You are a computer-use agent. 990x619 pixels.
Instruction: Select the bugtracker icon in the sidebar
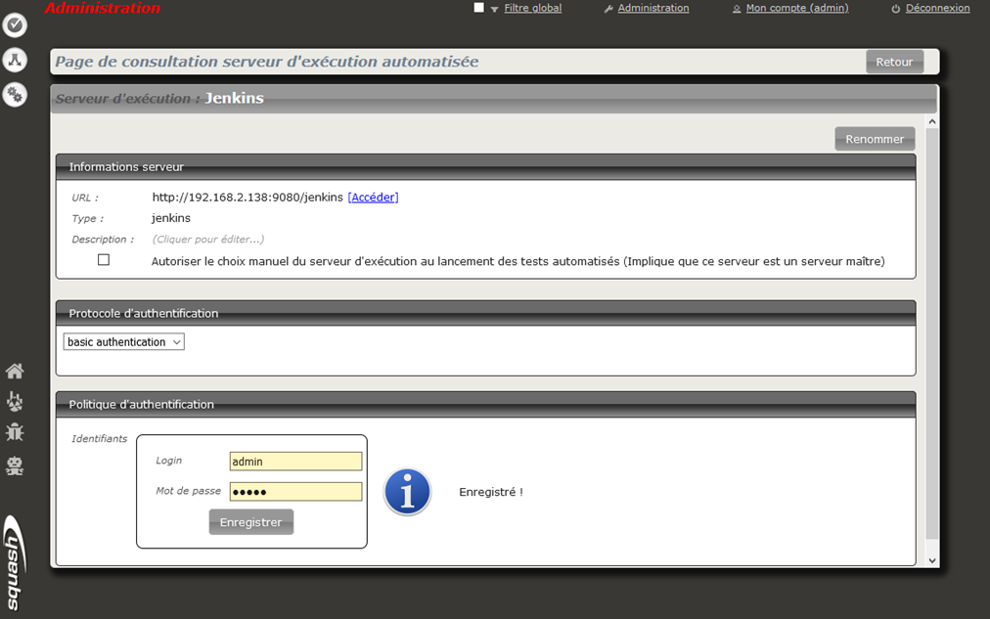(x=15, y=431)
